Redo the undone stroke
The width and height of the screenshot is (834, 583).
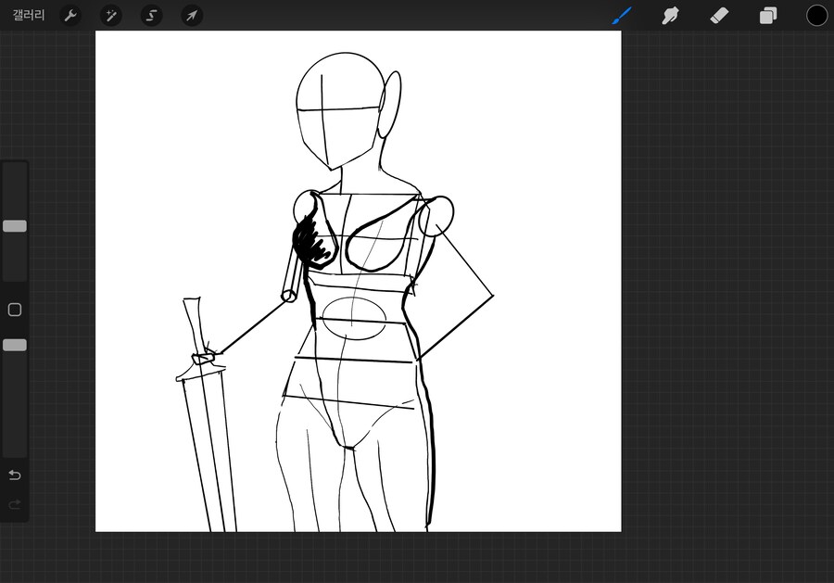pos(15,503)
